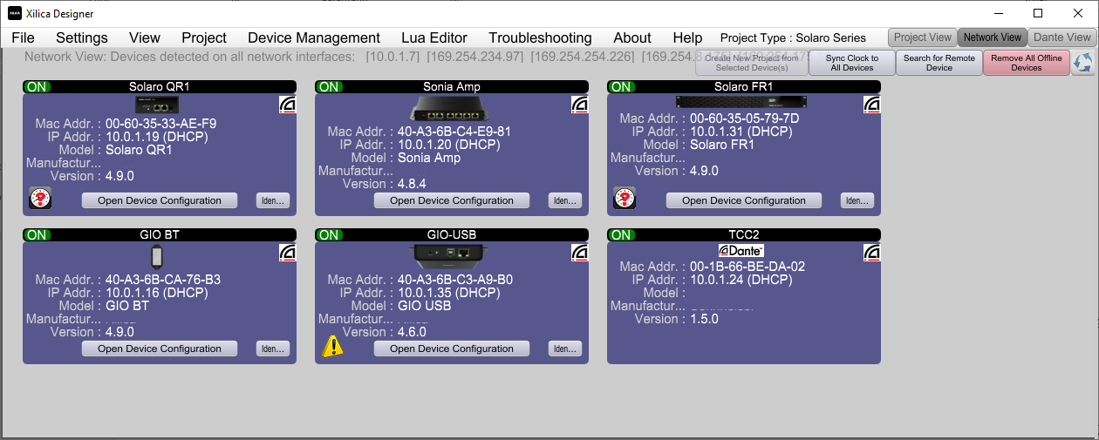Screen dimensions: 1099x440
Task: Open Device Configuration for Solaro FR1
Action: tap(744, 200)
